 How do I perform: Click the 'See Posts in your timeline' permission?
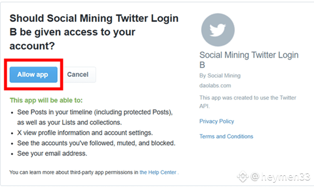[x=95, y=112]
